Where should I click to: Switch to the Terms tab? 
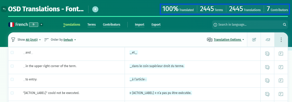(x=92, y=25)
